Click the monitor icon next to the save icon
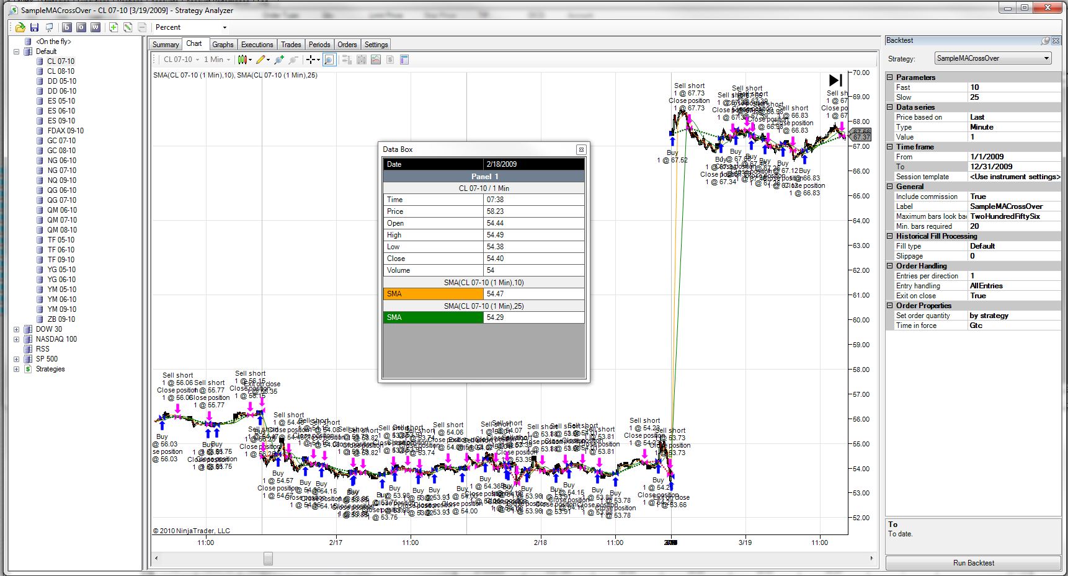This screenshot has height=576, width=1068. pyautogui.click(x=49, y=27)
